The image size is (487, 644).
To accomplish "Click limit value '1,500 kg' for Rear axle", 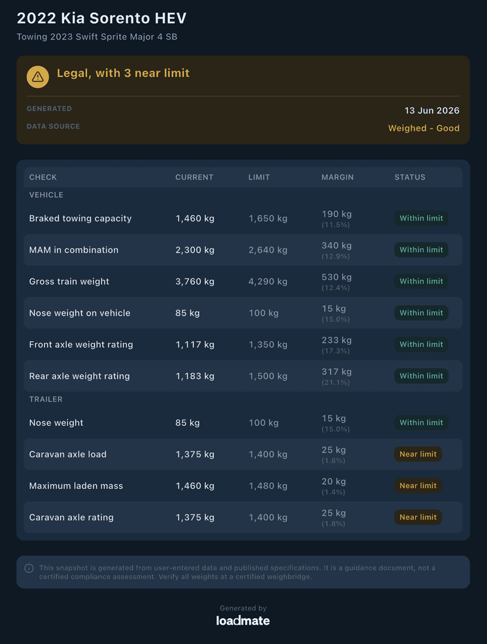I will pyautogui.click(x=268, y=377).
